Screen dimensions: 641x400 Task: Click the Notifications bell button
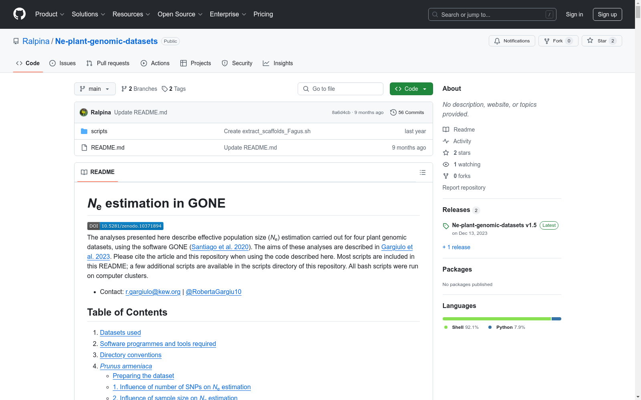512,41
